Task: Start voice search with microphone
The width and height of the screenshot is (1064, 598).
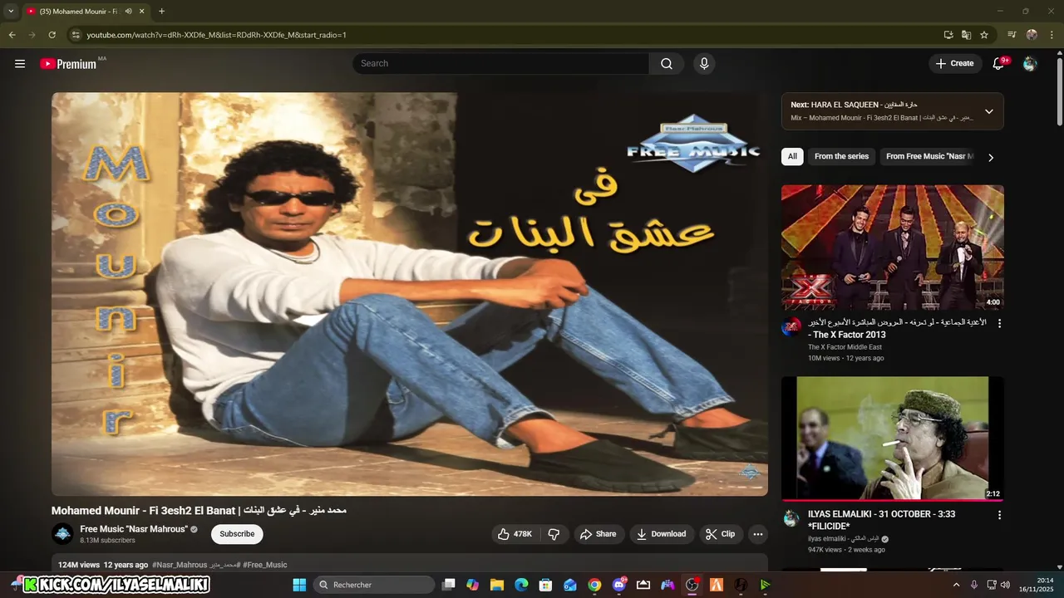Action: 704,64
